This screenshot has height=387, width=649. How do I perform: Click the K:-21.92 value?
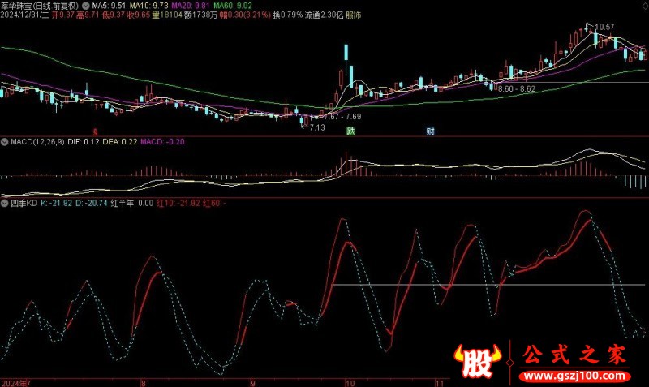[56, 203]
